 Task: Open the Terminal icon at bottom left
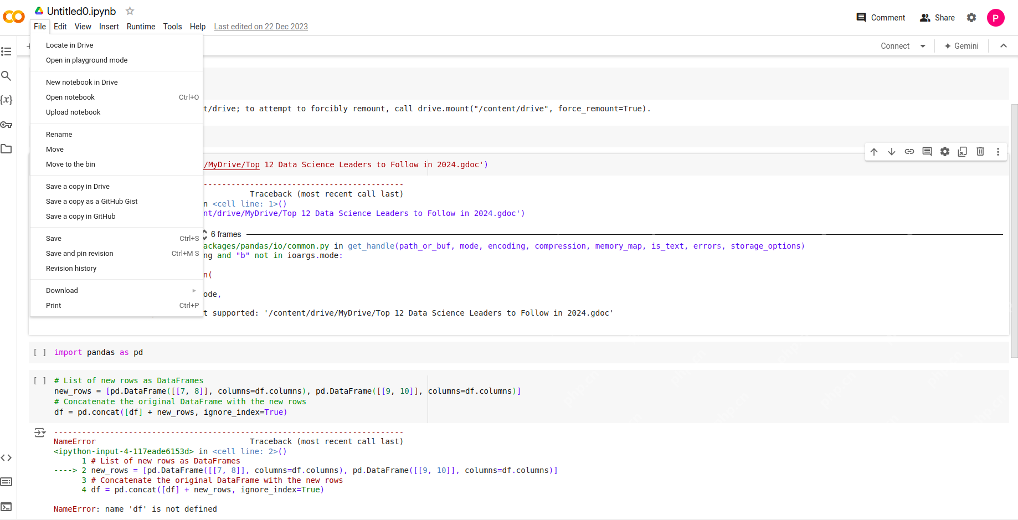click(6, 507)
